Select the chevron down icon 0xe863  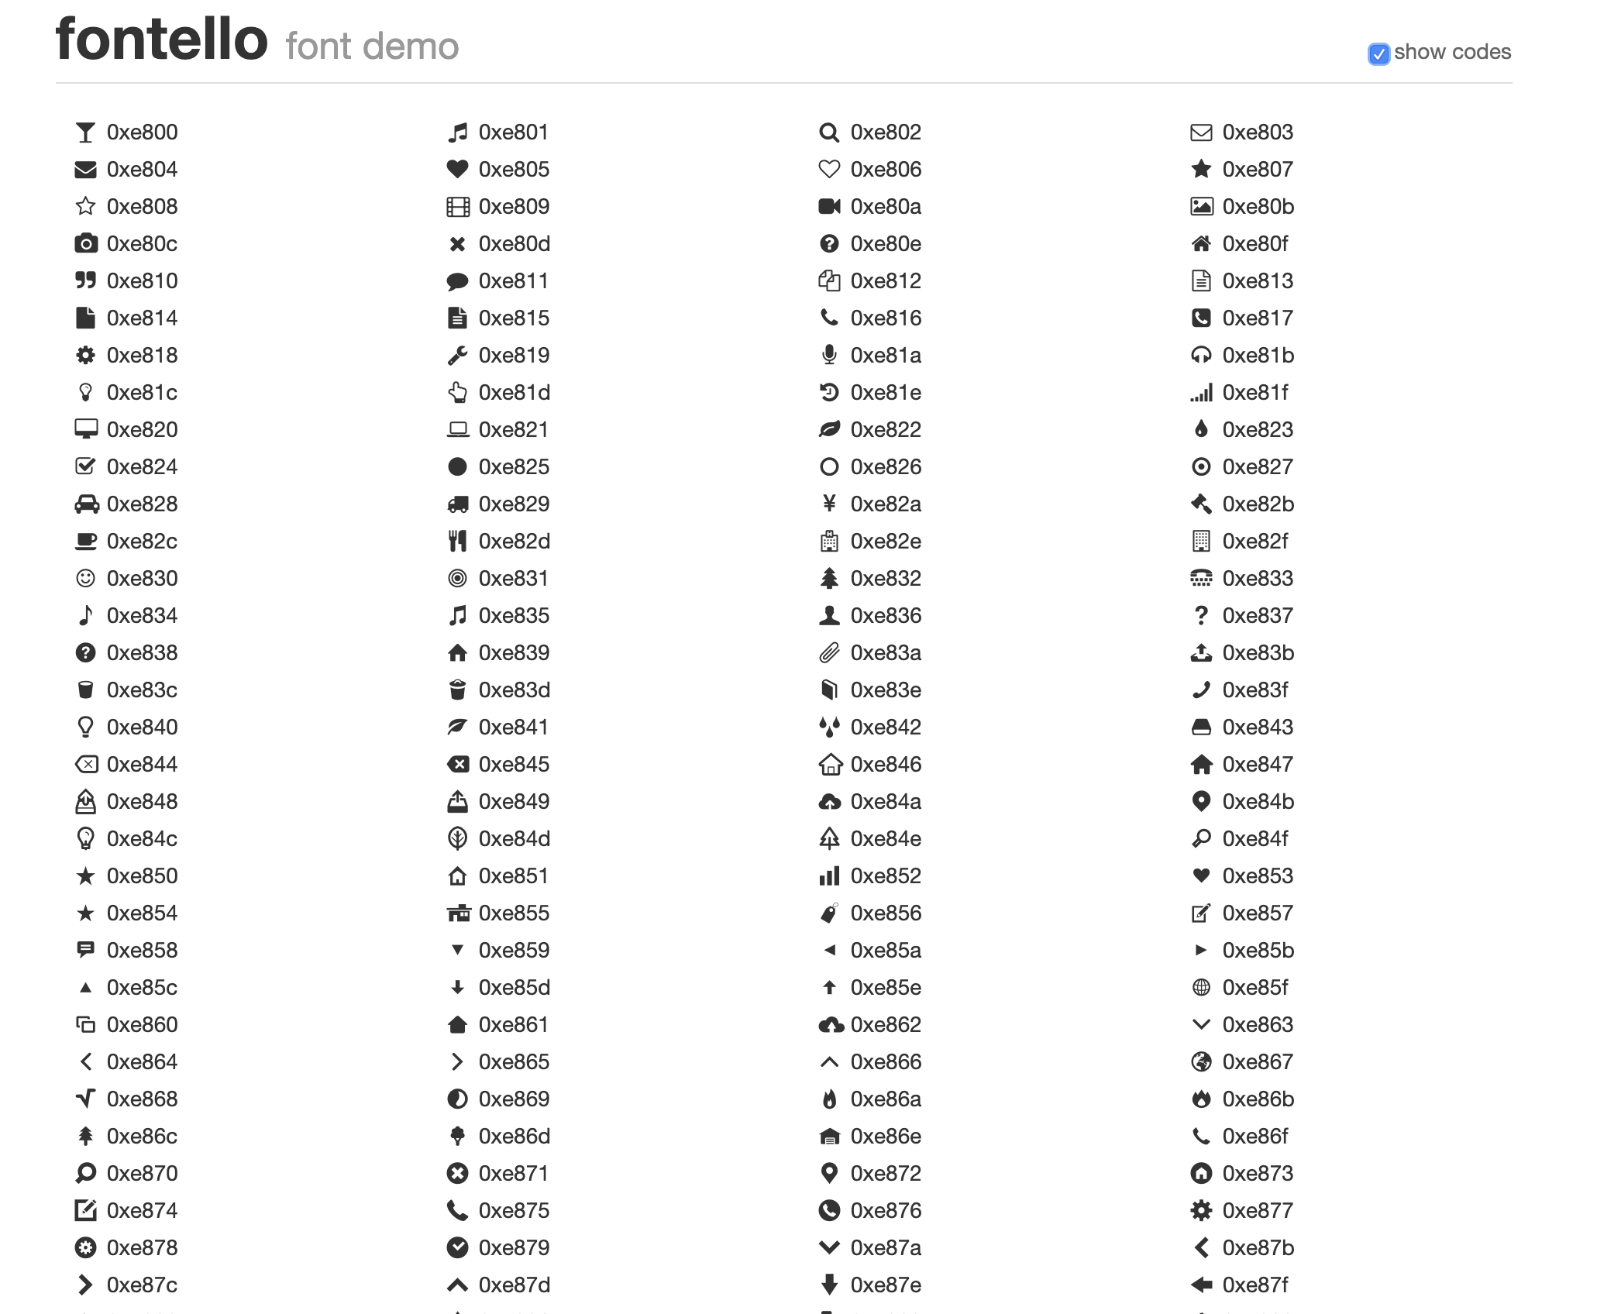click(1201, 1024)
